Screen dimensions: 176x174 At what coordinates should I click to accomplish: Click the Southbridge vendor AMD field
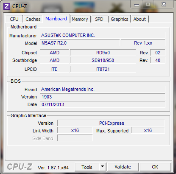click(x=54, y=60)
